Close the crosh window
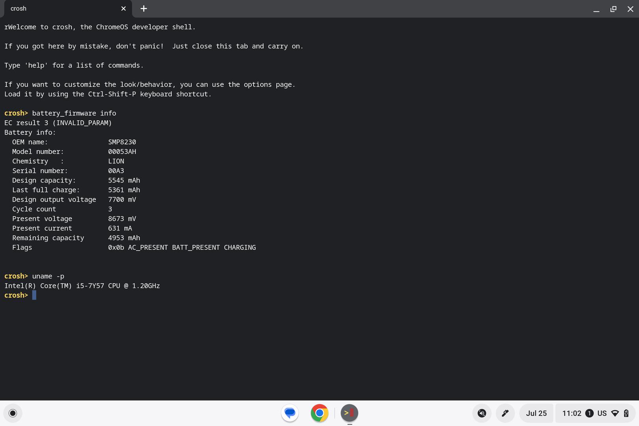639x426 pixels. pos(630,9)
